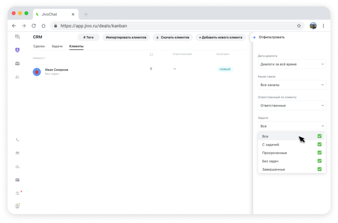Toggle the 'Просроченные' checkbox
The image size is (338, 223).
click(x=319, y=153)
